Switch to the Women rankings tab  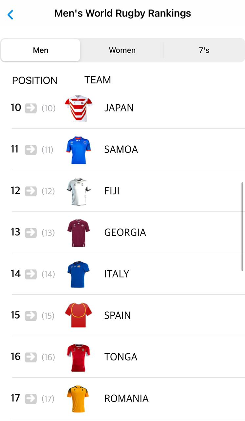122,50
